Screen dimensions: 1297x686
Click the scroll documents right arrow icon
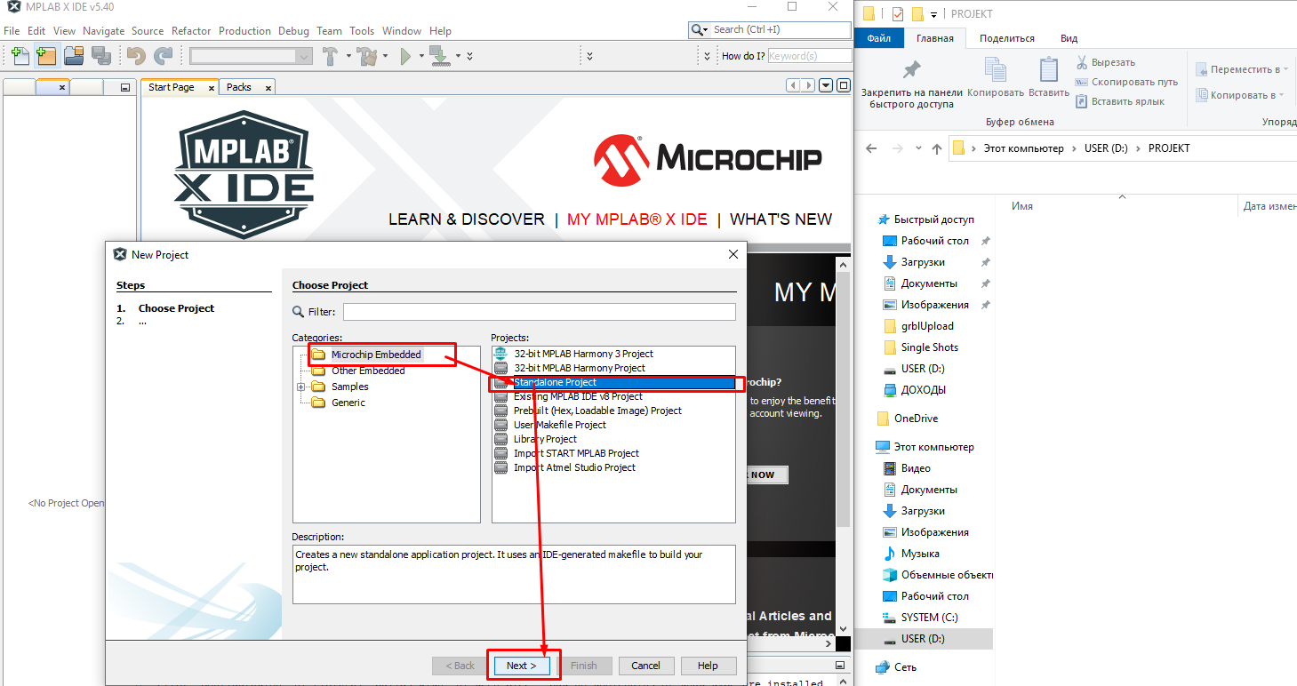[x=809, y=86]
